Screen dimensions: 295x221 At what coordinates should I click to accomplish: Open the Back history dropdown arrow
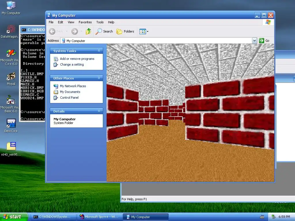point(67,31)
